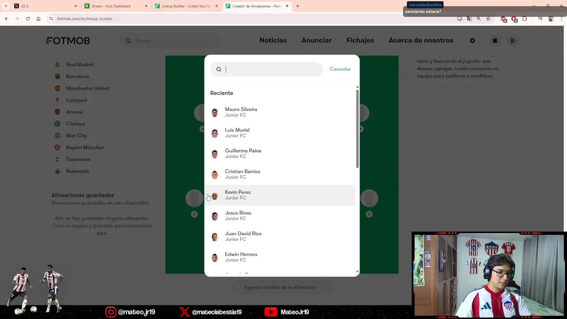The height and width of the screenshot is (319, 567).
Task: Click the translate page icon
Action: pyautogui.click(x=469, y=19)
